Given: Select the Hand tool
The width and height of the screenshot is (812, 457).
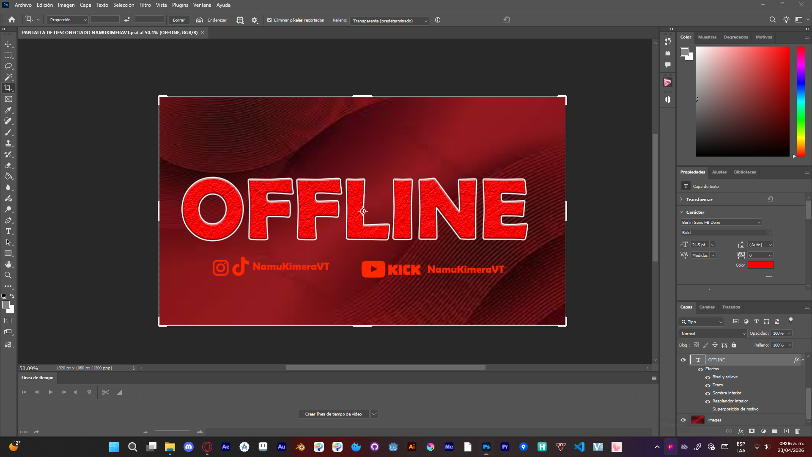Looking at the screenshot, I should pos(8,264).
